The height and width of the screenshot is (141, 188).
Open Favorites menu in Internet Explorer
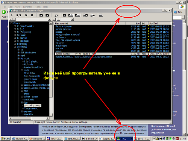click(28, 7)
